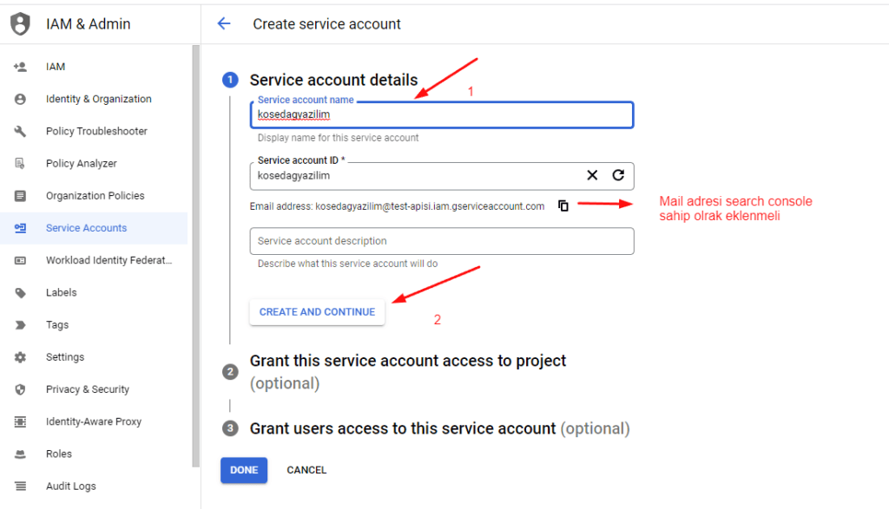Copy the service account email address

coord(563,206)
